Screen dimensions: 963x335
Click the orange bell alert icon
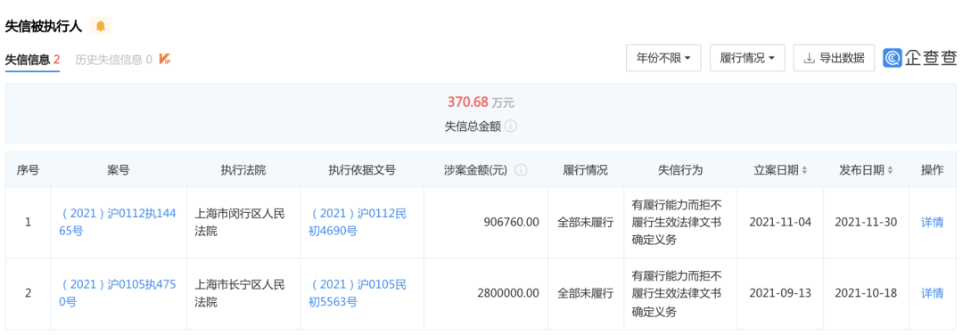pyautogui.click(x=100, y=27)
